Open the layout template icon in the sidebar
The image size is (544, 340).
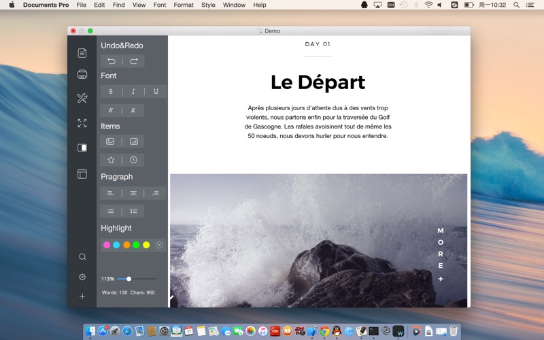click(82, 174)
